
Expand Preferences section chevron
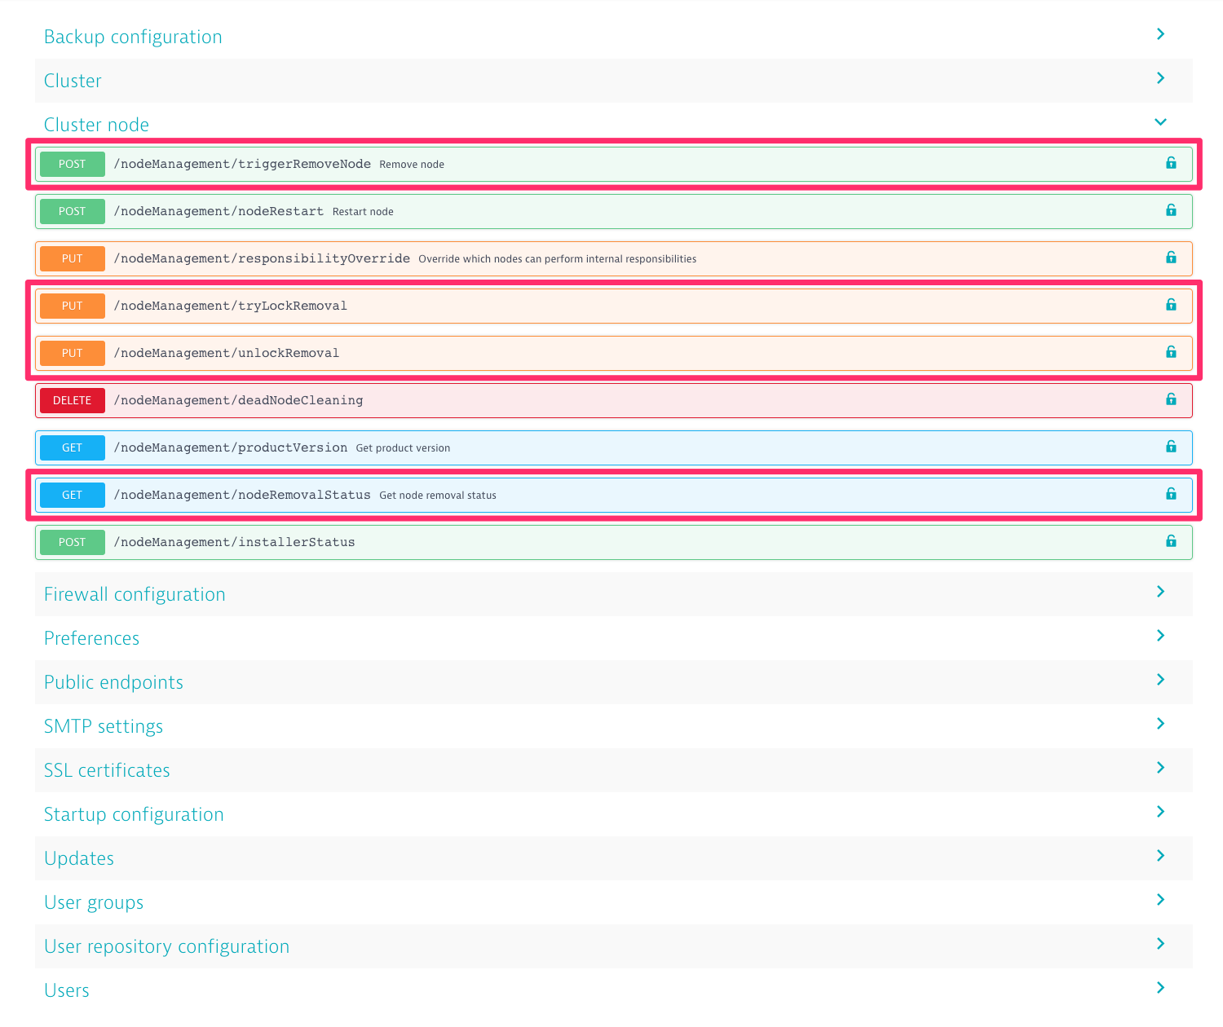[x=1160, y=636]
